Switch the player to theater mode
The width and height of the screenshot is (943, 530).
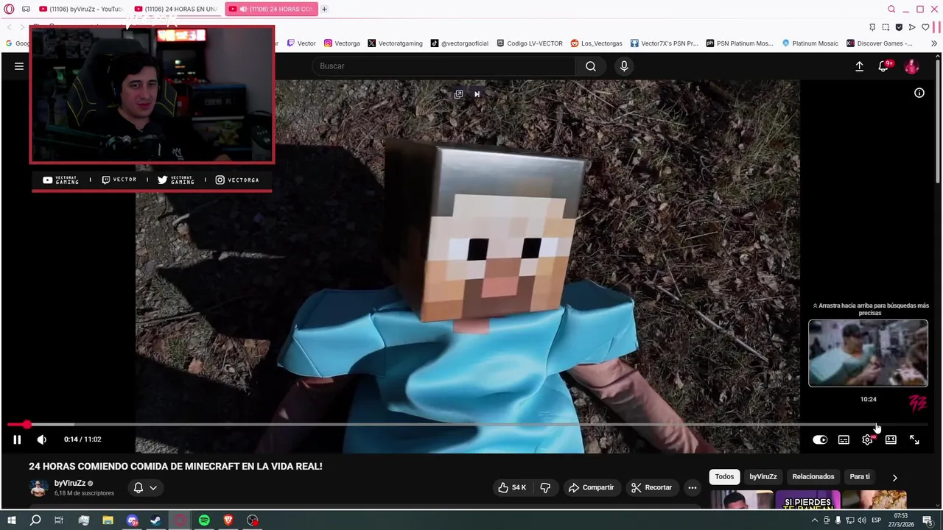tap(891, 439)
